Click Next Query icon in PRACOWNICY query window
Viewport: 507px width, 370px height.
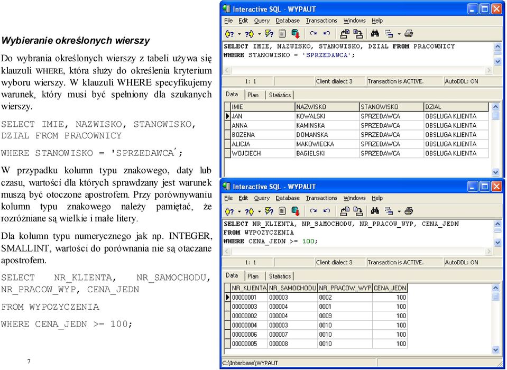pyautogui.click(x=250, y=34)
